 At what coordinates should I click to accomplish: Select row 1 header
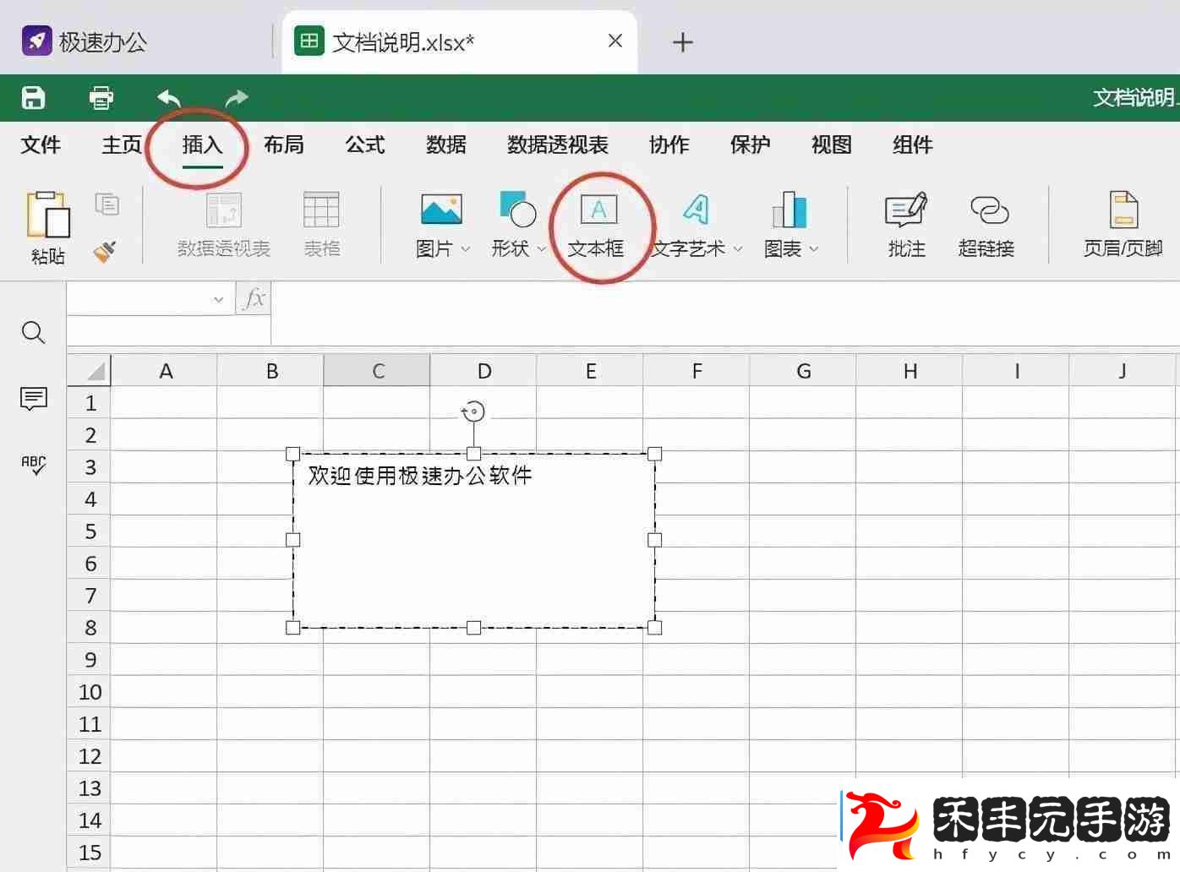(x=90, y=403)
